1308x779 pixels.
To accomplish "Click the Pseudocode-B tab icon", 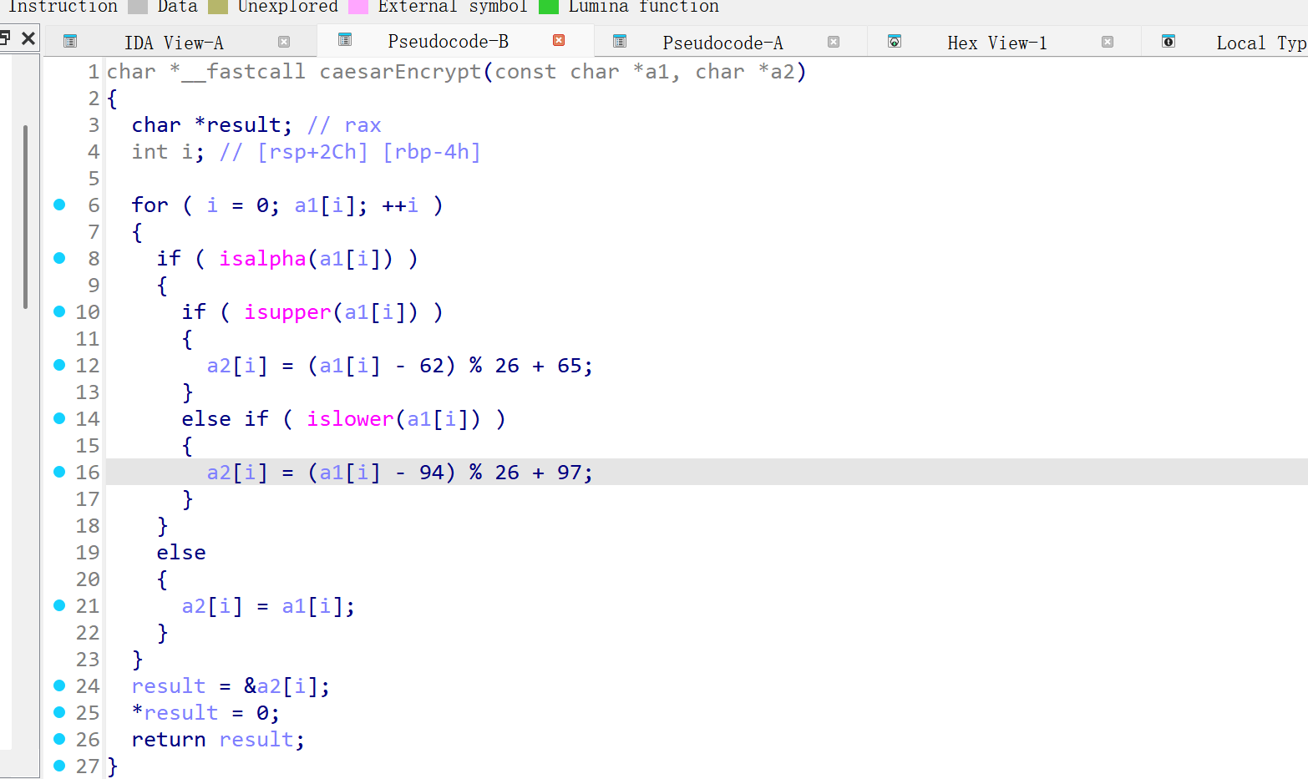I will (x=345, y=40).
